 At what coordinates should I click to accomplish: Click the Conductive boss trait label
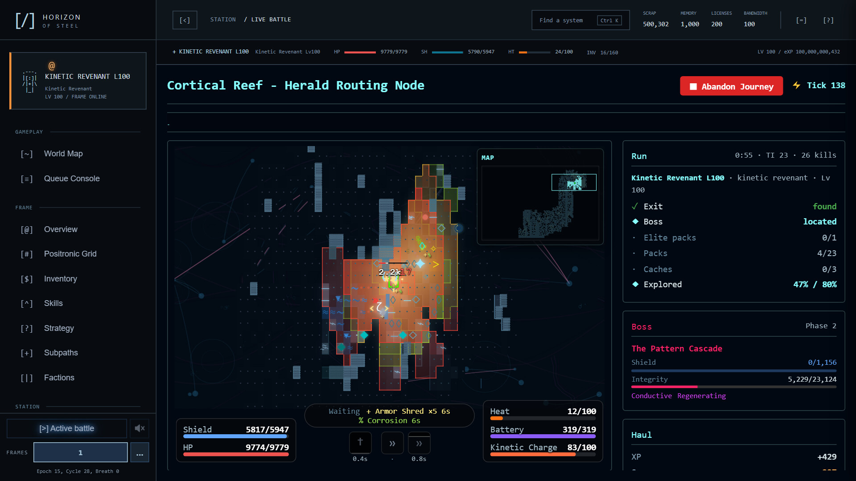point(651,396)
